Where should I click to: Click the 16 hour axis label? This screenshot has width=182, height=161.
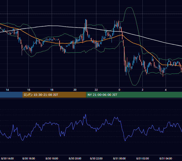[29, 90]
